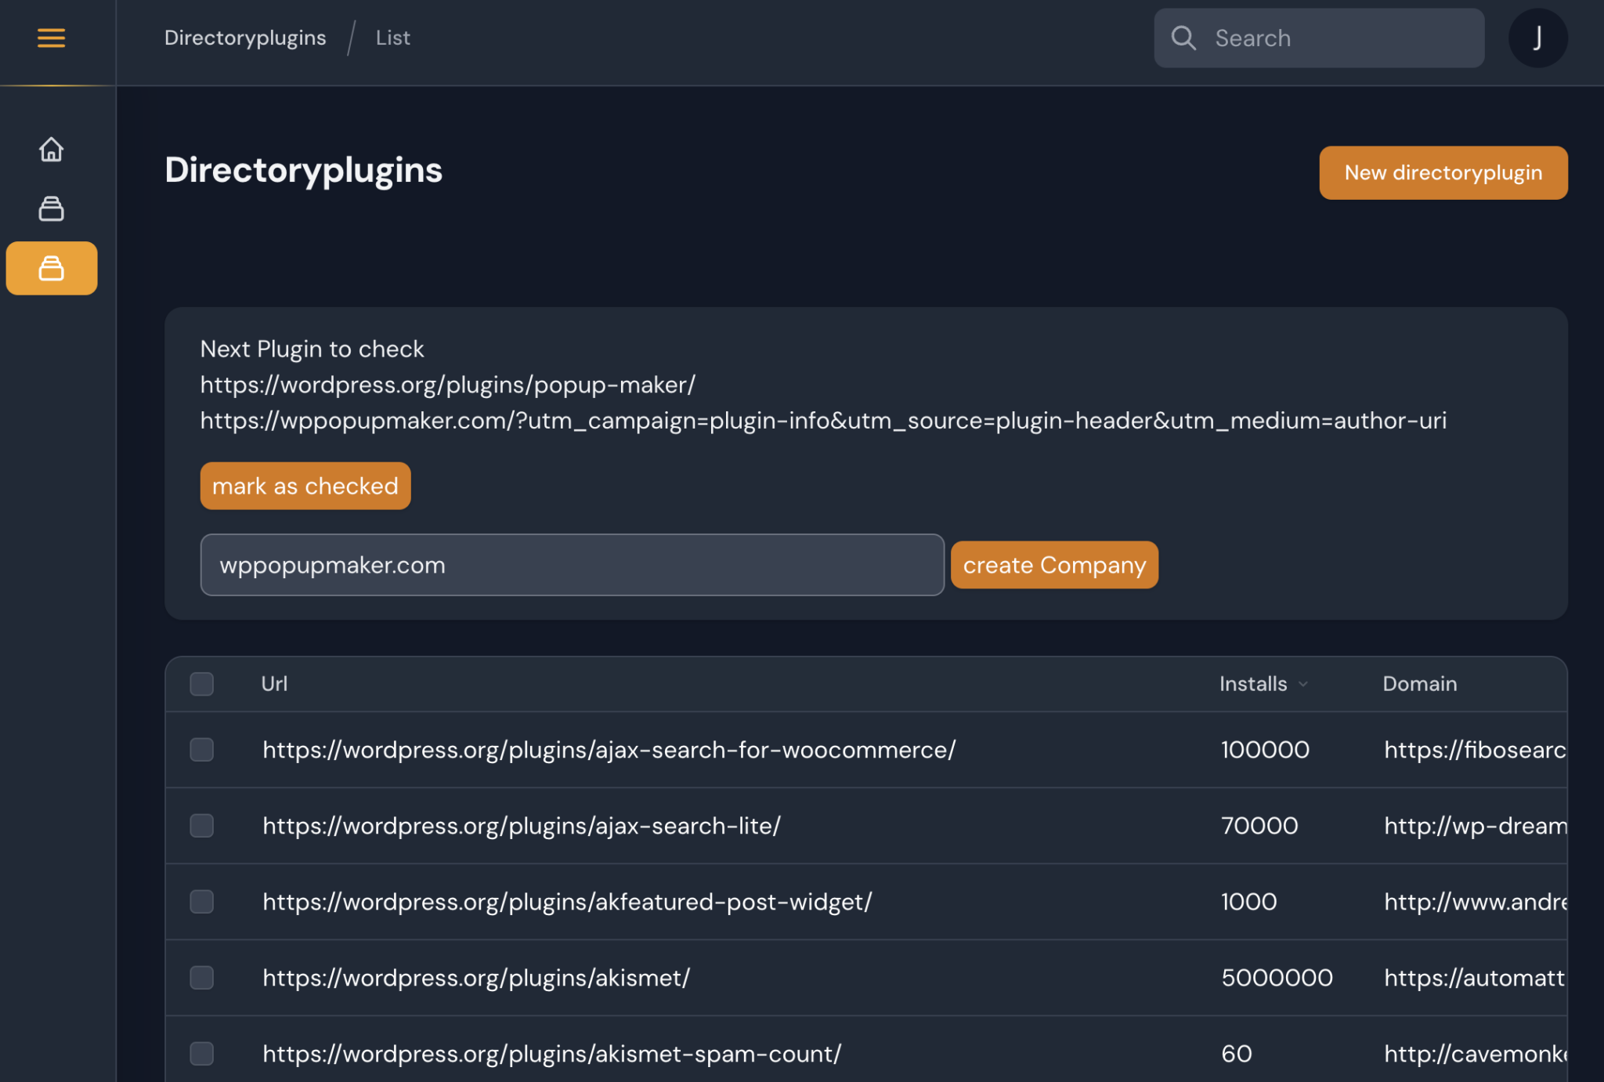Go to the Home dashboard icon
Image resolution: width=1604 pixels, height=1082 pixels.
click(51, 149)
